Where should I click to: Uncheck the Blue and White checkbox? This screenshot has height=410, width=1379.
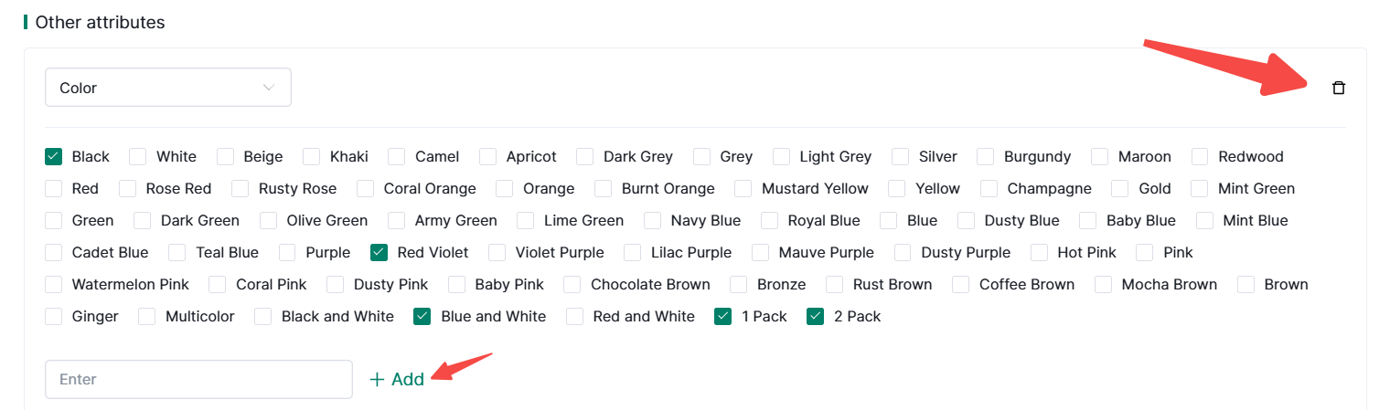click(422, 316)
